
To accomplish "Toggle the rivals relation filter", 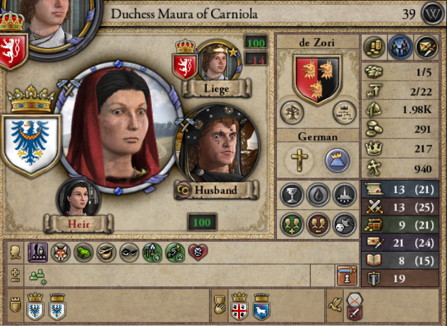I will pos(318,224).
